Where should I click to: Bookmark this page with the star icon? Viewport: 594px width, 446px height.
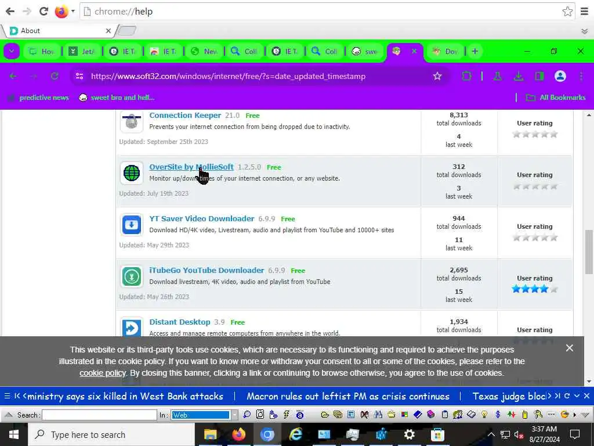[x=437, y=76]
